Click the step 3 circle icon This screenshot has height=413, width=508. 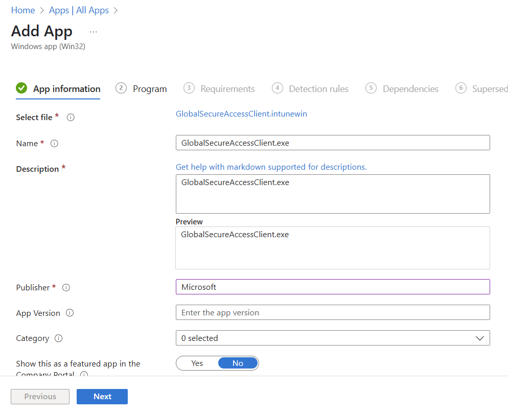click(189, 88)
